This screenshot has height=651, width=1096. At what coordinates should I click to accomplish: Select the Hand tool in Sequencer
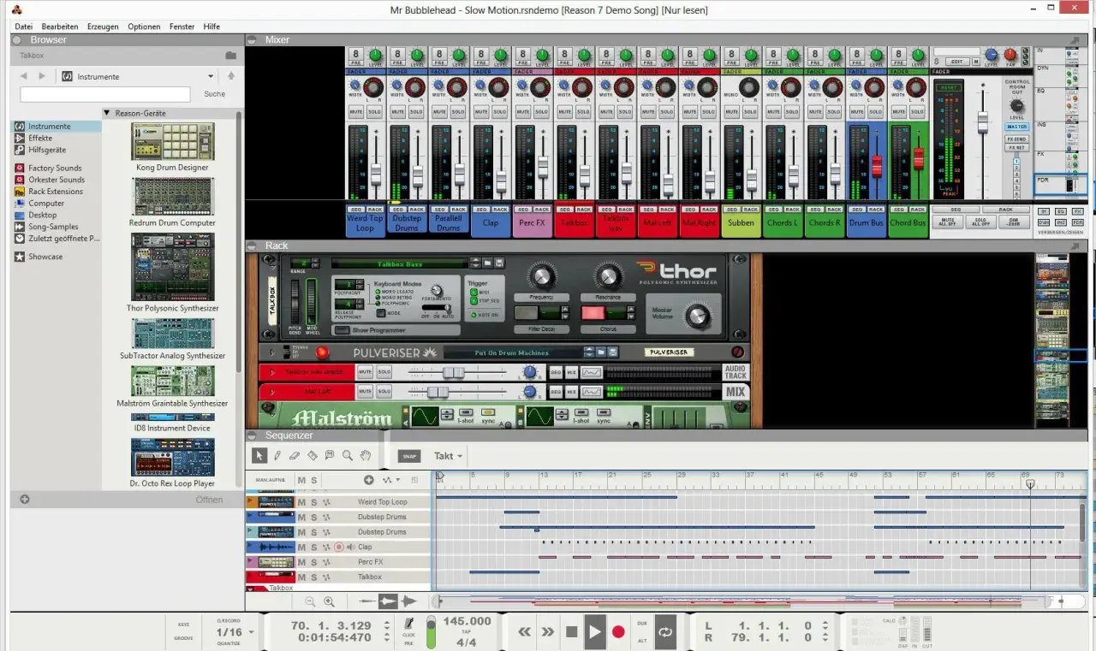coord(366,456)
